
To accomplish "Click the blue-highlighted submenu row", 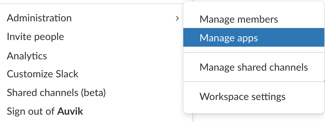I will click(x=254, y=37).
